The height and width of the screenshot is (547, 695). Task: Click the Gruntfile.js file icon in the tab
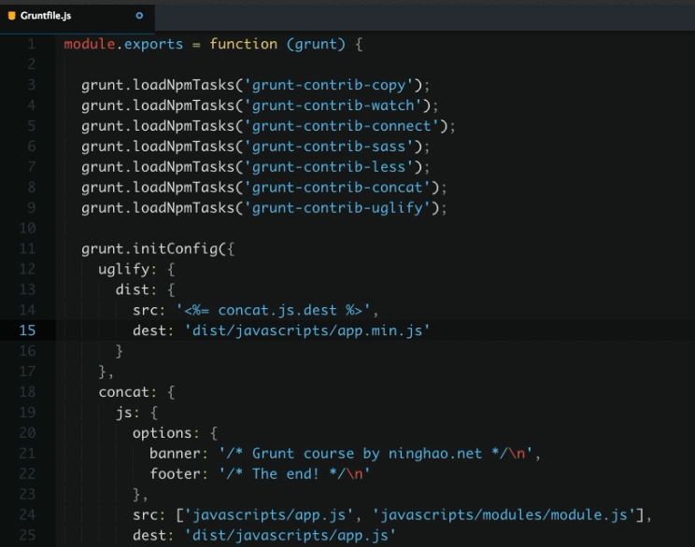click(x=12, y=15)
